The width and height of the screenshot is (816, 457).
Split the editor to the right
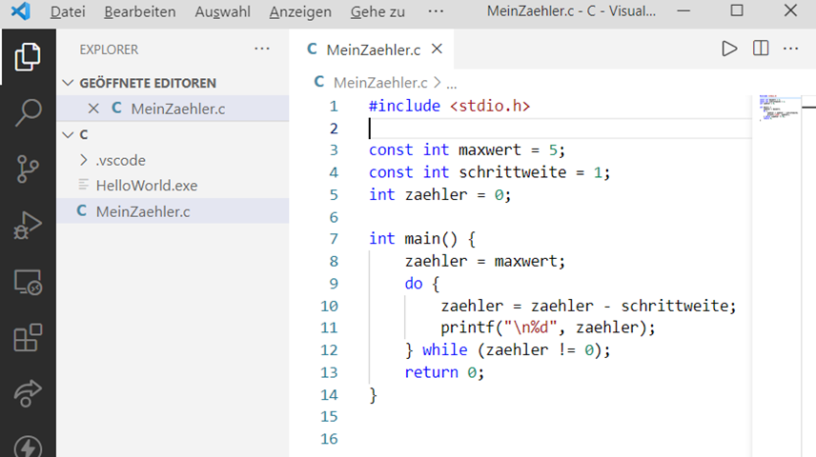[761, 49]
